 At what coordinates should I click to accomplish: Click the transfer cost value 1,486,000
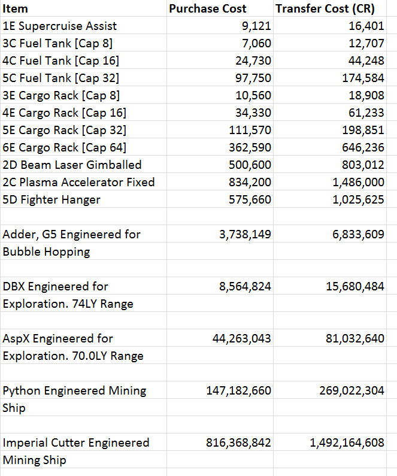pyautogui.click(x=358, y=182)
